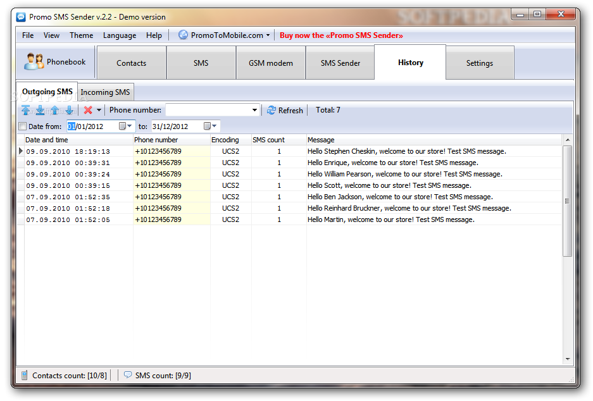Screen dimensions: 593x401
Task: Click UCS2 encoding cell in Martin row
Action: coord(231,219)
